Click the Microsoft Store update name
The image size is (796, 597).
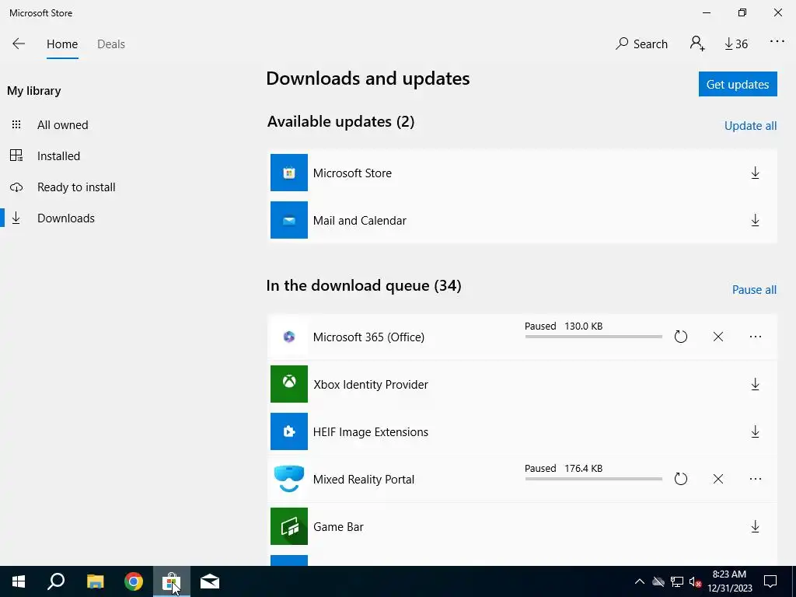pos(352,173)
